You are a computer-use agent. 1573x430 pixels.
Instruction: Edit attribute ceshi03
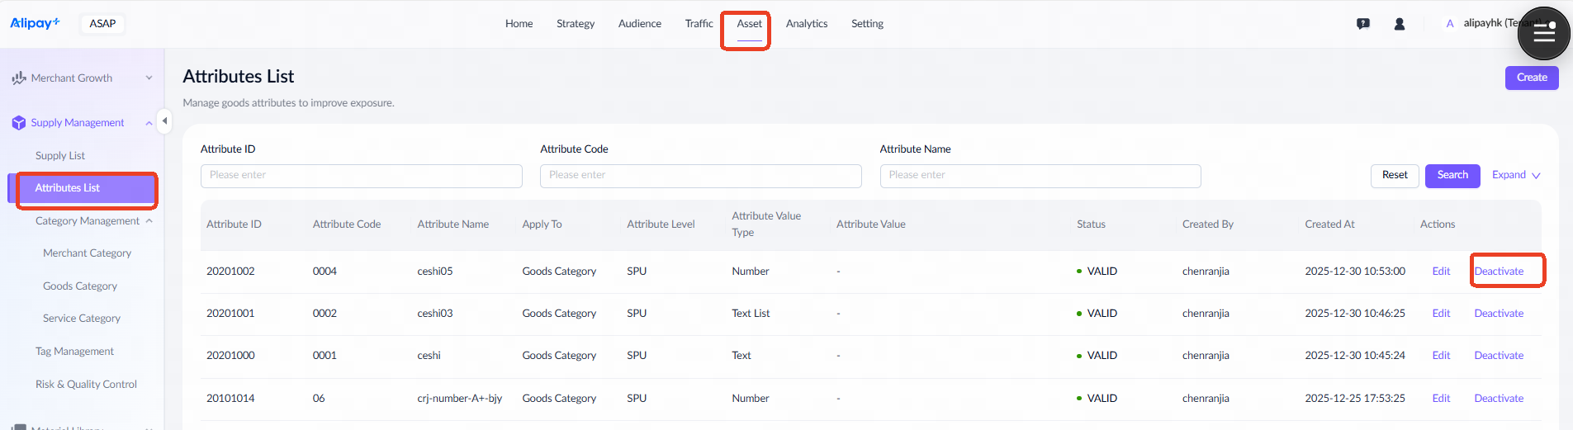pyautogui.click(x=1441, y=314)
